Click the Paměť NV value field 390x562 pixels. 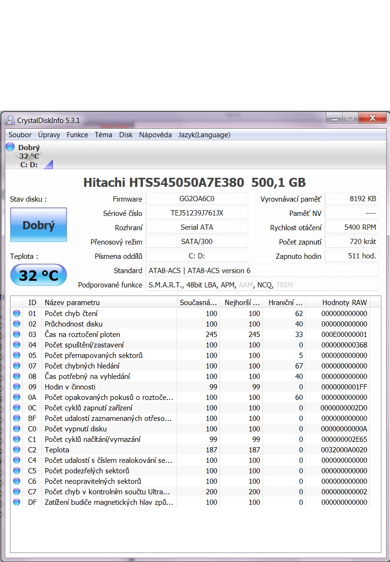[352, 213]
